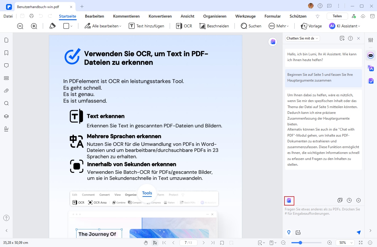Image resolution: width=377 pixels, height=247 pixels.
Task: Select the highlighter marker tool
Action: click(52, 26)
